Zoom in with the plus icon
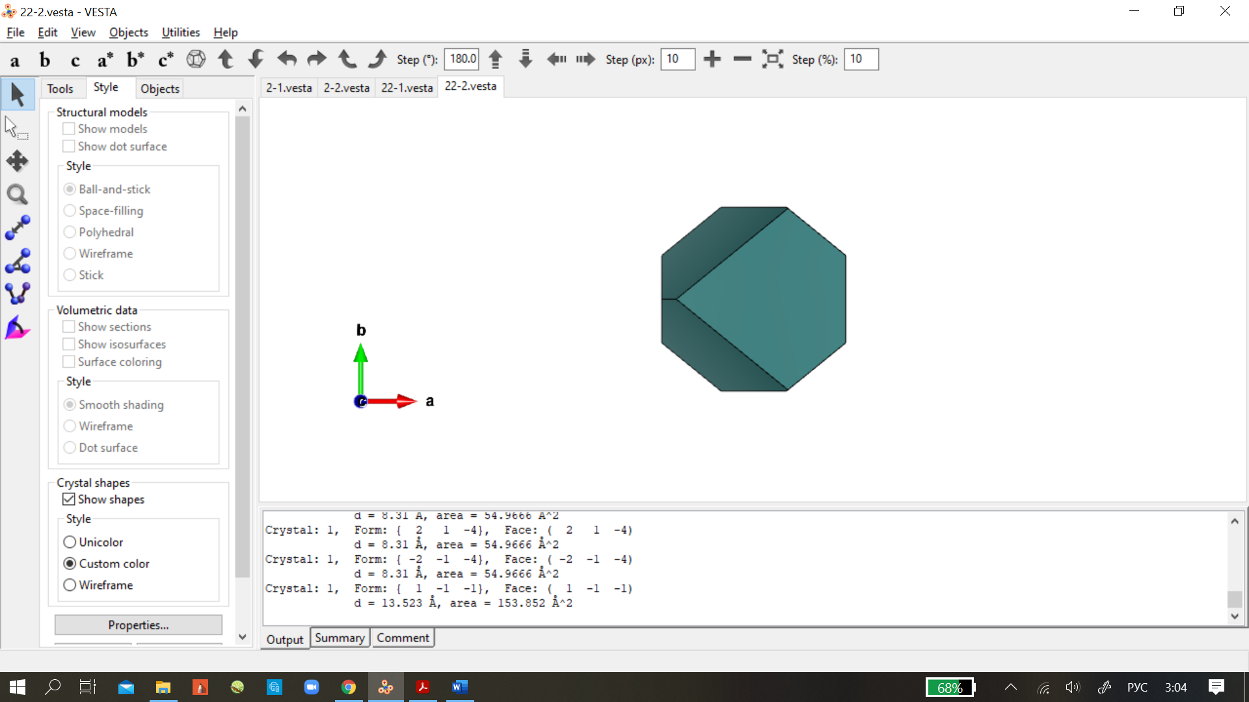The width and height of the screenshot is (1249, 702). (x=712, y=59)
